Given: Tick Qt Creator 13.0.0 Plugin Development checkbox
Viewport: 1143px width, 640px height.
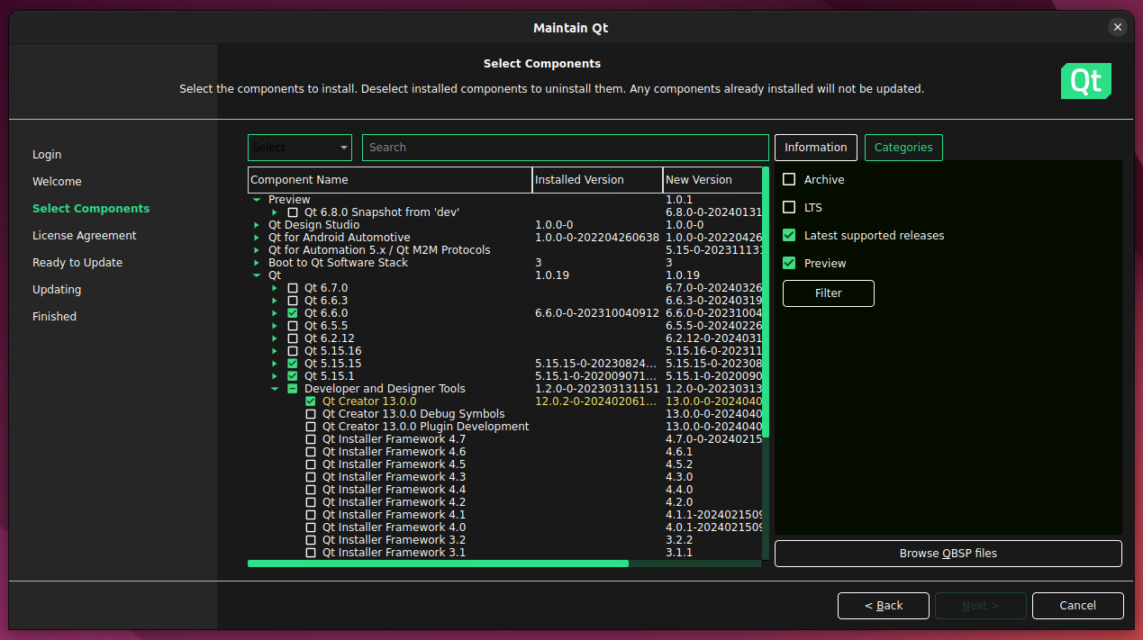Looking at the screenshot, I should click(x=311, y=427).
